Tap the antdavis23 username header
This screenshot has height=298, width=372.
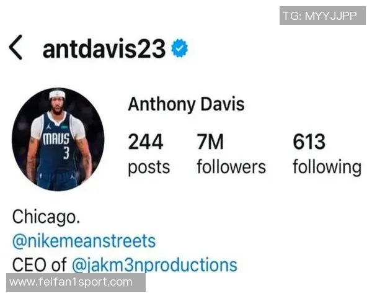point(104,48)
